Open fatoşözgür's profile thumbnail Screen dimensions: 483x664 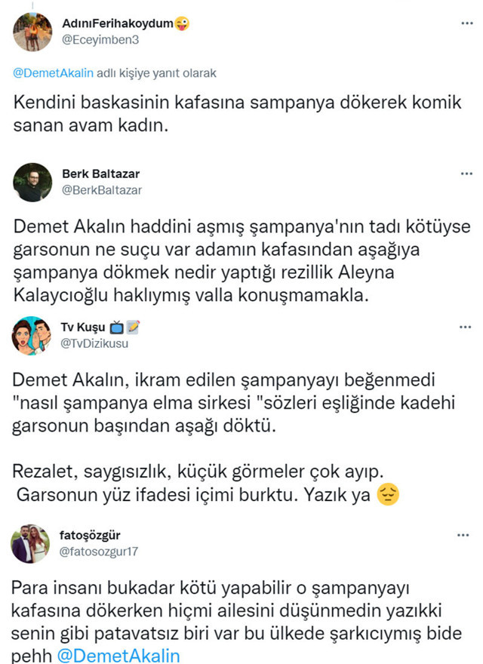[31, 540]
